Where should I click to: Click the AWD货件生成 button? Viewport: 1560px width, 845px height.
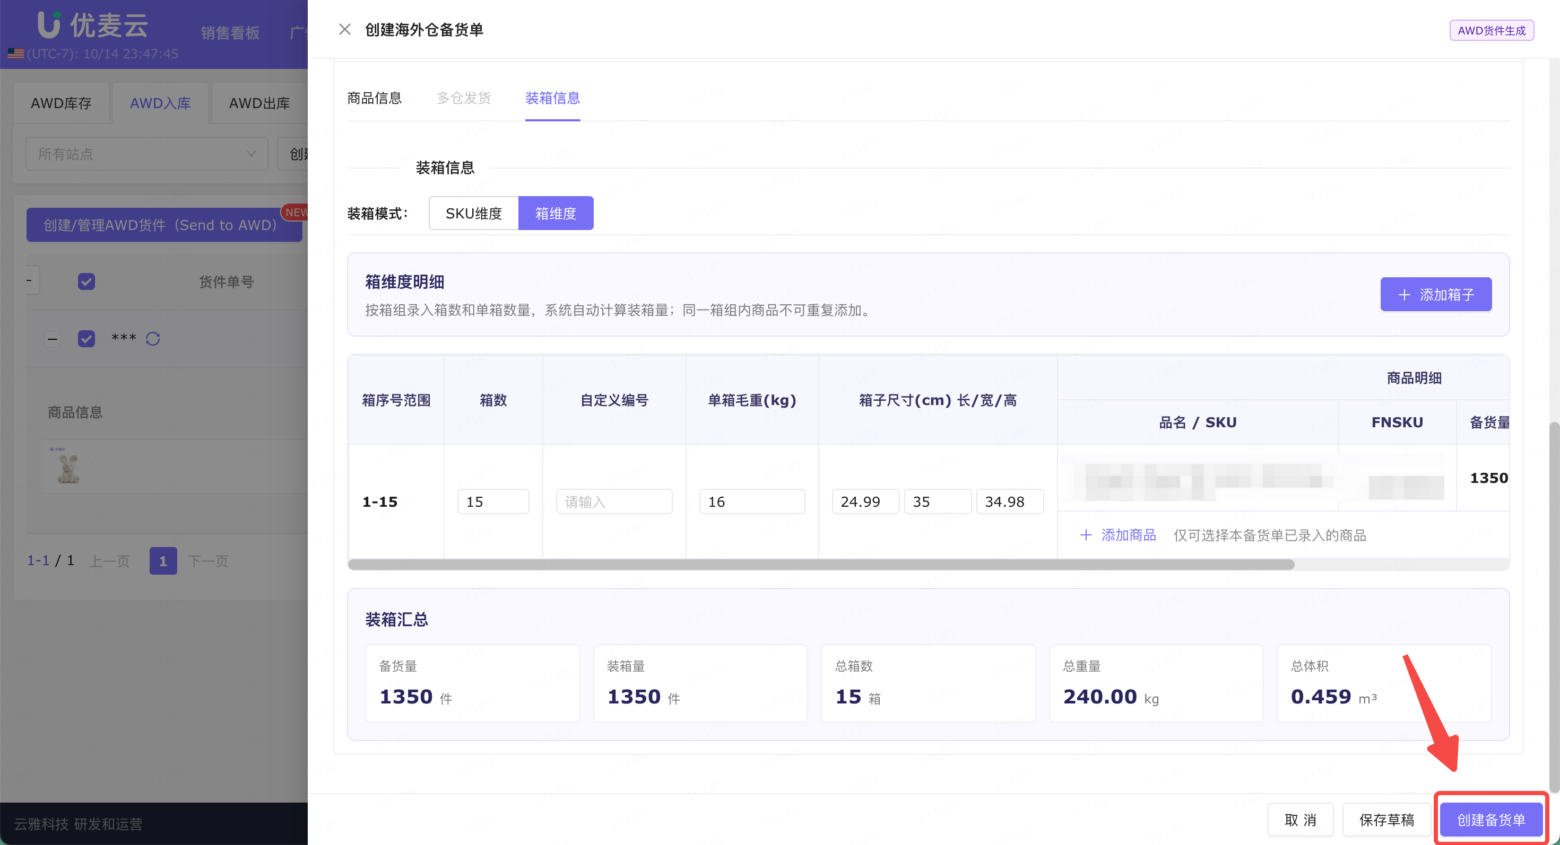[1491, 30]
